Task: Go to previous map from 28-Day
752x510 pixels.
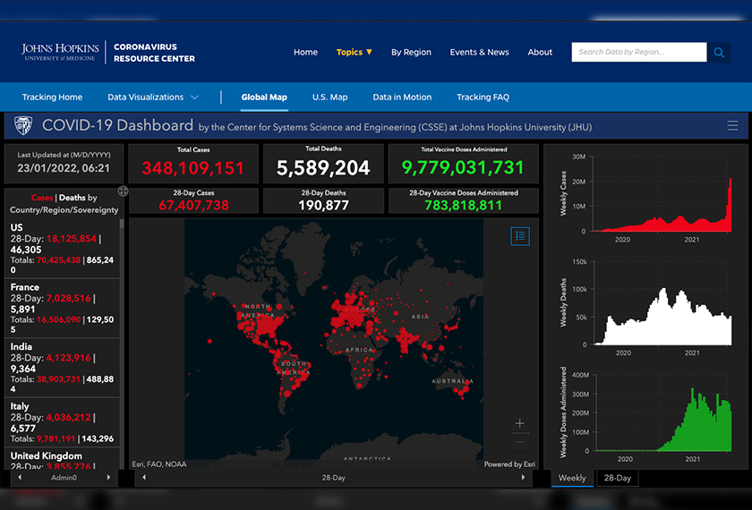Action: [x=144, y=478]
